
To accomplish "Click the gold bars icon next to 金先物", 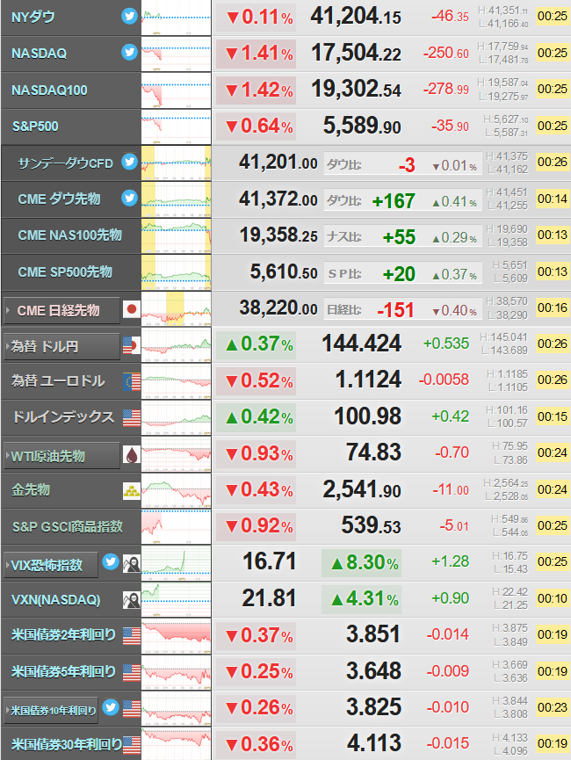I will click(x=132, y=490).
